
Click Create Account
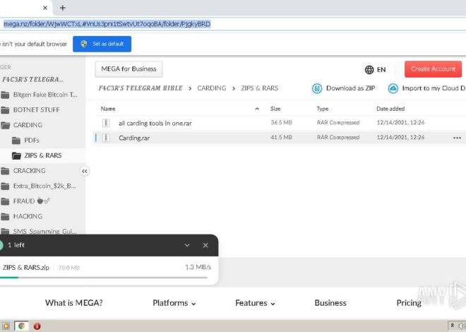pos(433,69)
